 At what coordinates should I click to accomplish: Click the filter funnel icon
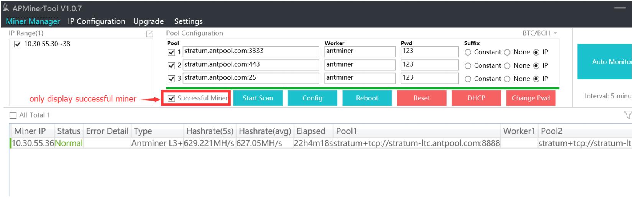pyautogui.click(x=628, y=115)
